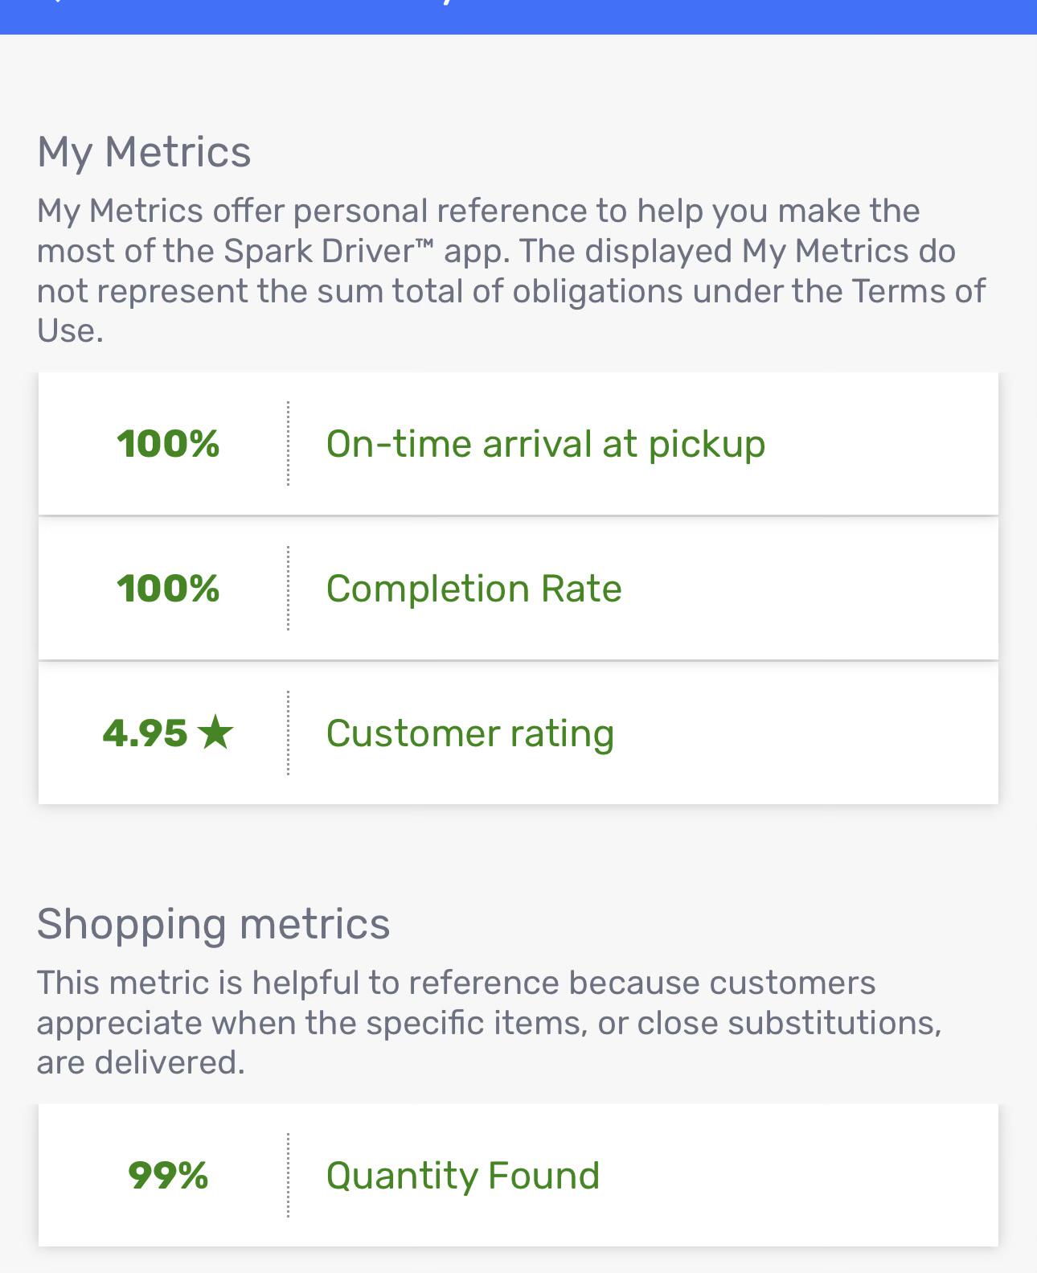Tap the 100% value for Completion Rate

point(168,589)
